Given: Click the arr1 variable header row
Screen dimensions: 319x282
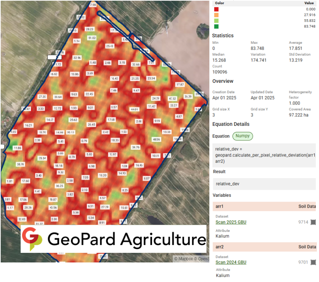Looking at the screenshot, I should pyautogui.click(x=264, y=206).
